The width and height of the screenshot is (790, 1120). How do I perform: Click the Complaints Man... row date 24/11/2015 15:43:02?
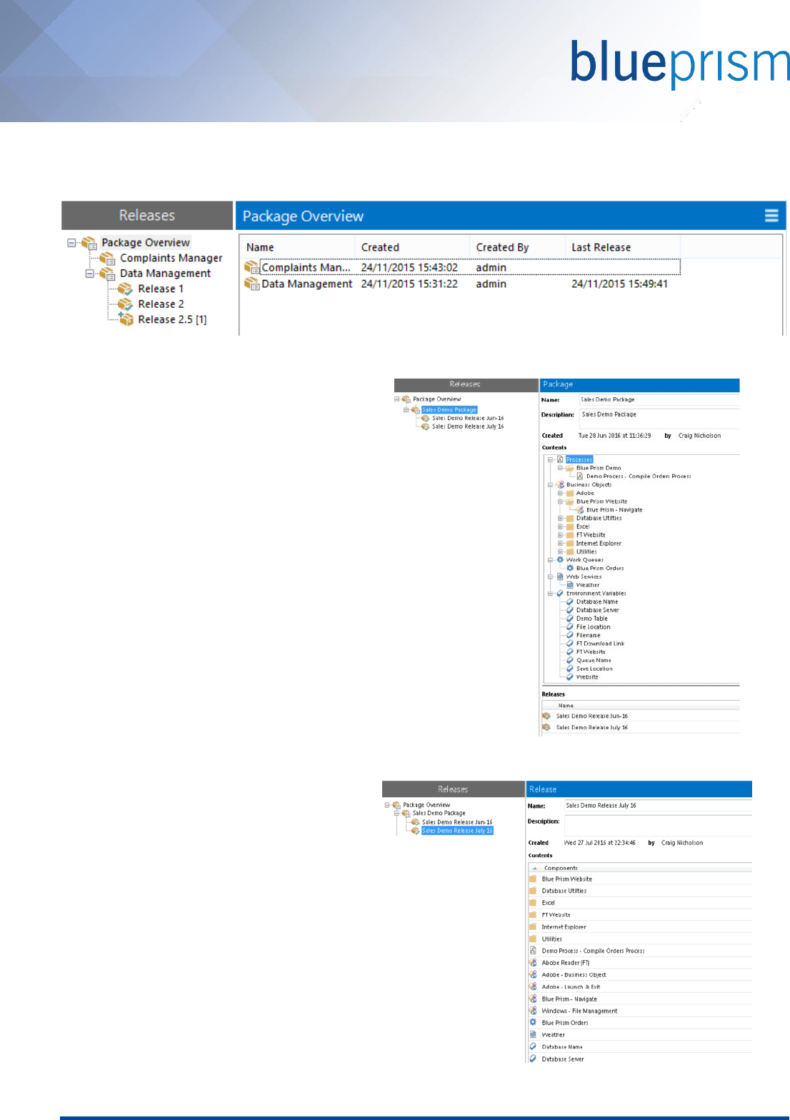point(409,267)
